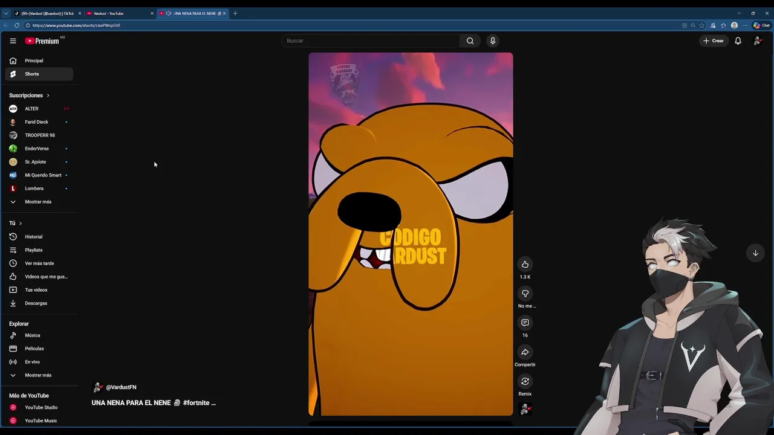Open browser Settings and more menu
The width and height of the screenshot is (774, 435).
[745, 25]
